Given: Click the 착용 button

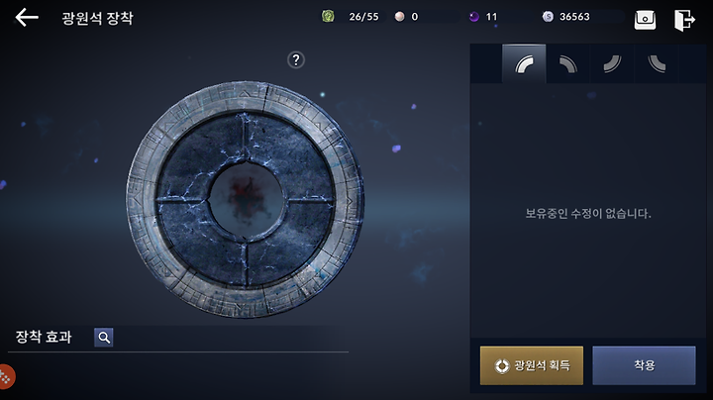Looking at the screenshot, I should click(x=644, y=365).
